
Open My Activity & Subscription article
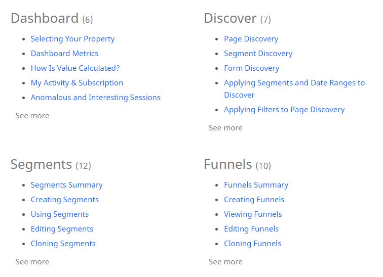76,83
